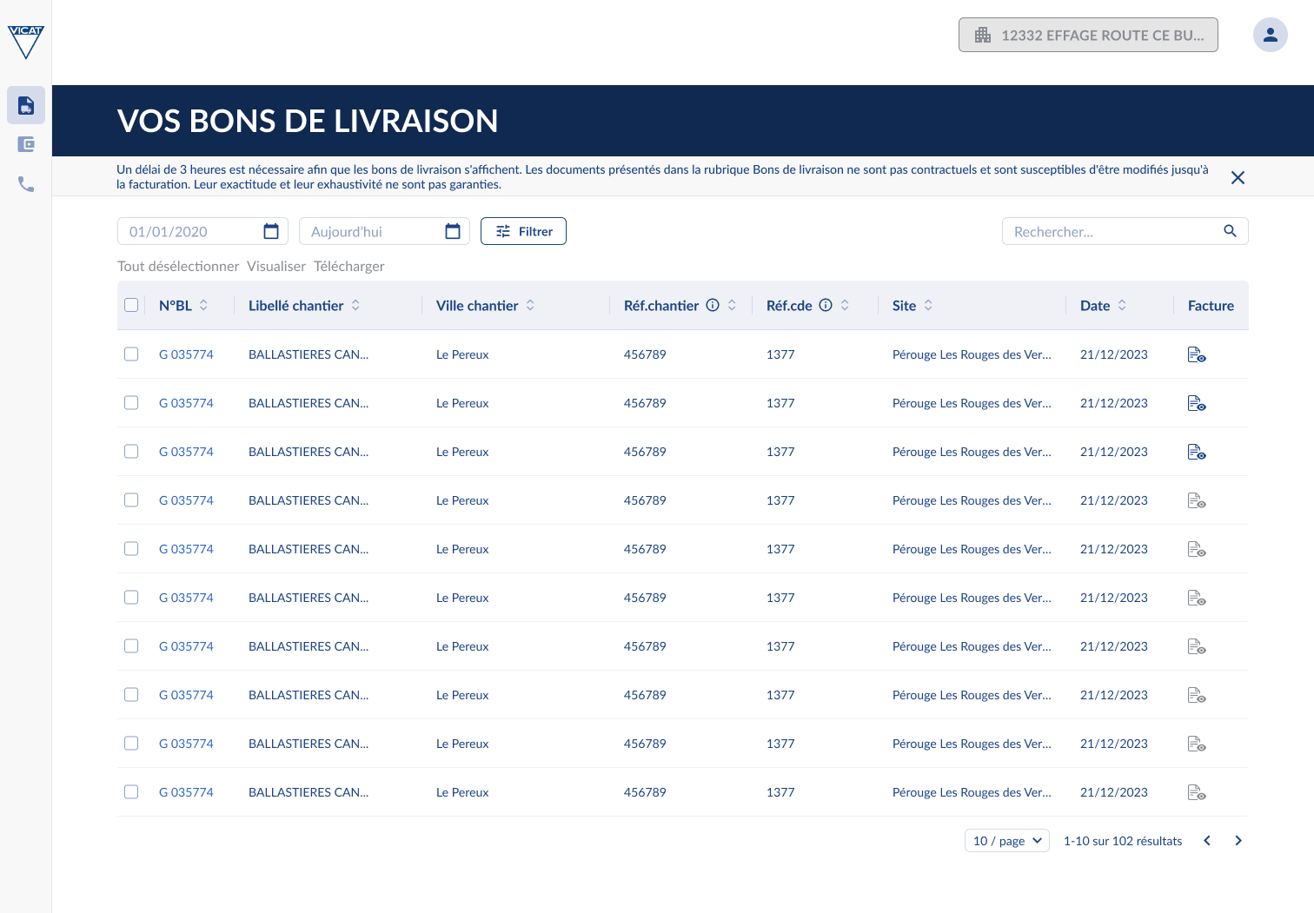
Task: Tick the tenth row checkbox
Action: (131, 791)
